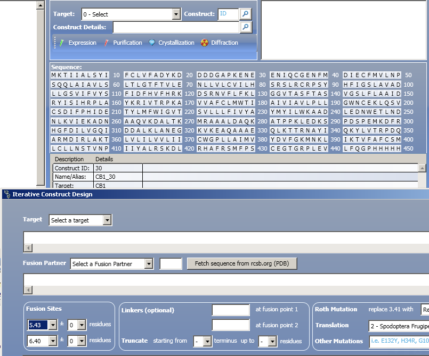Open residues offset dropdown beside 5.43
Image resolution: width=429 pixels, height=356 pixels.
(77, 325)
